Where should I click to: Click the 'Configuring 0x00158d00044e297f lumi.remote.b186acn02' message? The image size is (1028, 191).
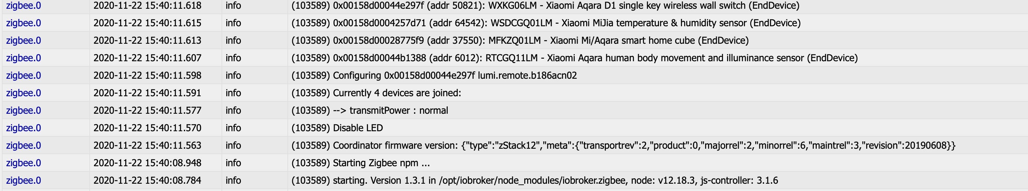[x=434, y=75]
